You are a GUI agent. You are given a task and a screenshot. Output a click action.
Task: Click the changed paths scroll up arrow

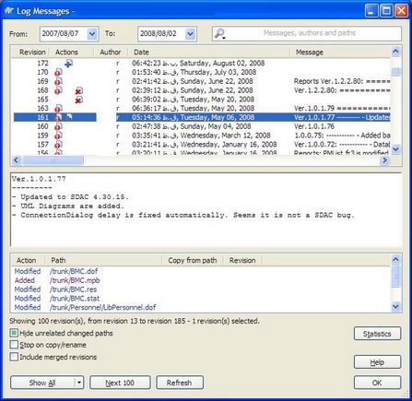[x=395, y=260]
